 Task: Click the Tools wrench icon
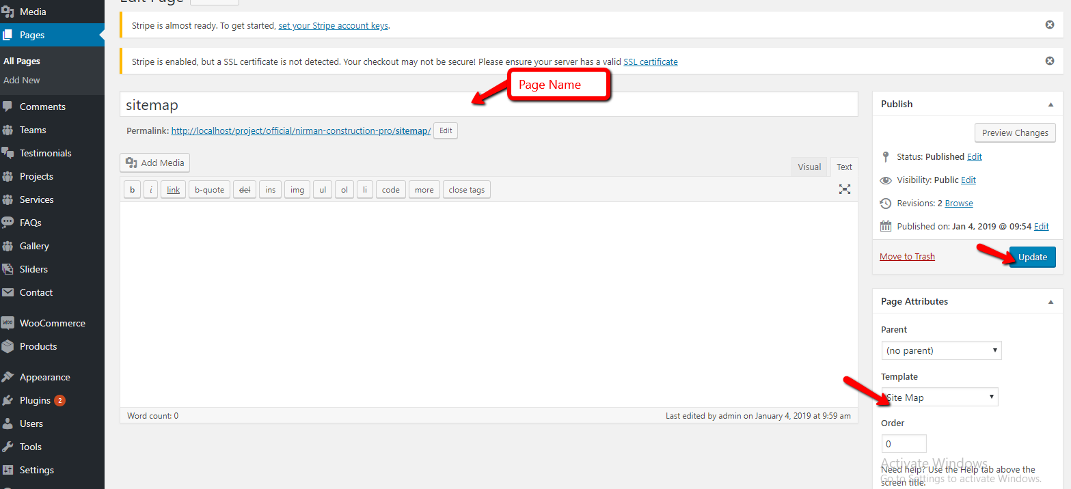point(8,447)
